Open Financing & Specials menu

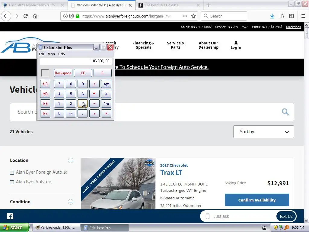tap(143, 45)
